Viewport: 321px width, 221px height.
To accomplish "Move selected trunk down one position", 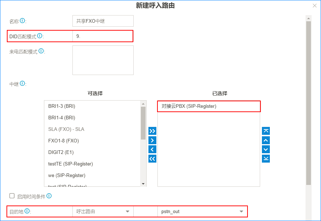I will [x=266, y=149].
